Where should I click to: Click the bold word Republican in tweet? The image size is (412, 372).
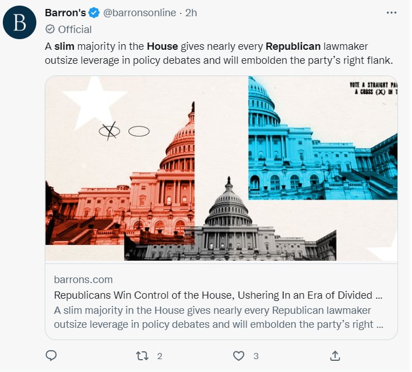click(x=293, y=46)
